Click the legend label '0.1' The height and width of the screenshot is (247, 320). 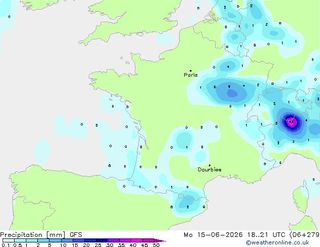click(x=6, y=245)
